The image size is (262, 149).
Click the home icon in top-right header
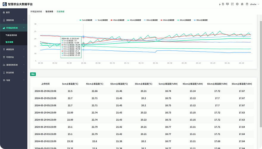pos(242,4)
